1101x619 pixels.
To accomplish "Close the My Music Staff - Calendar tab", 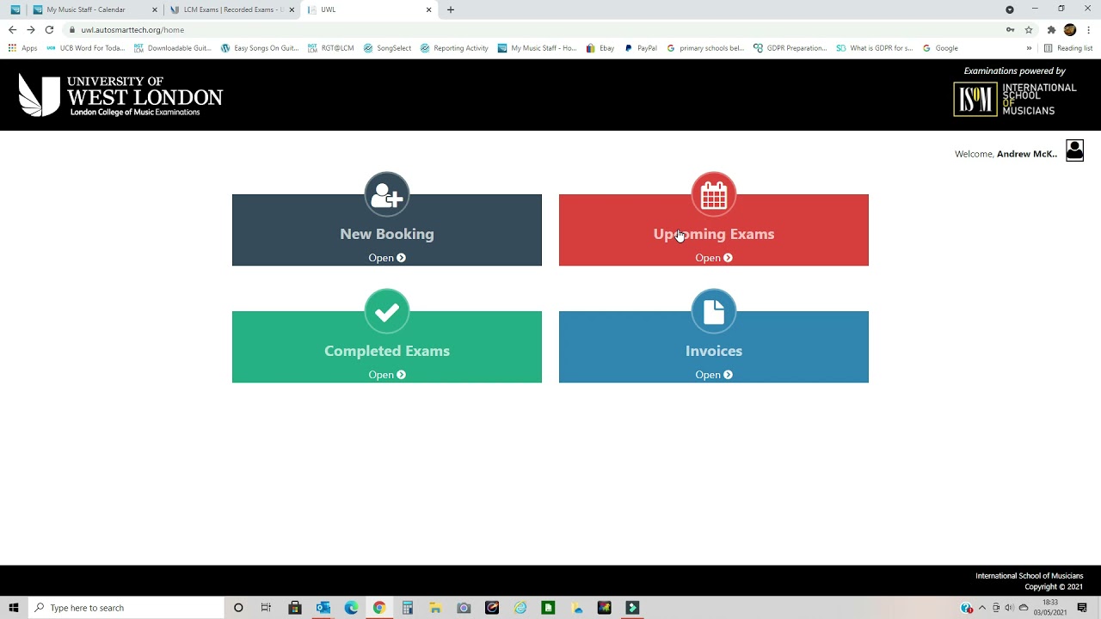I will coord(155,9).
